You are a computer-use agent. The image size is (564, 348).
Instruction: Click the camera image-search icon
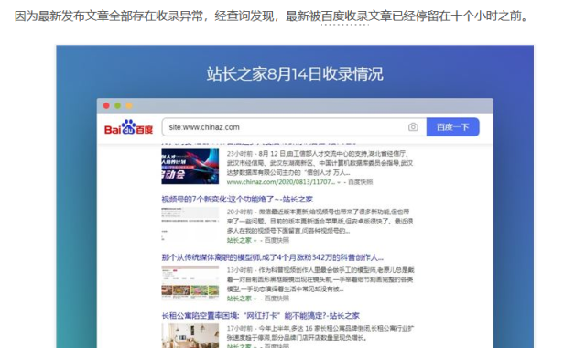pyautogui.click(x=413, y=127)
